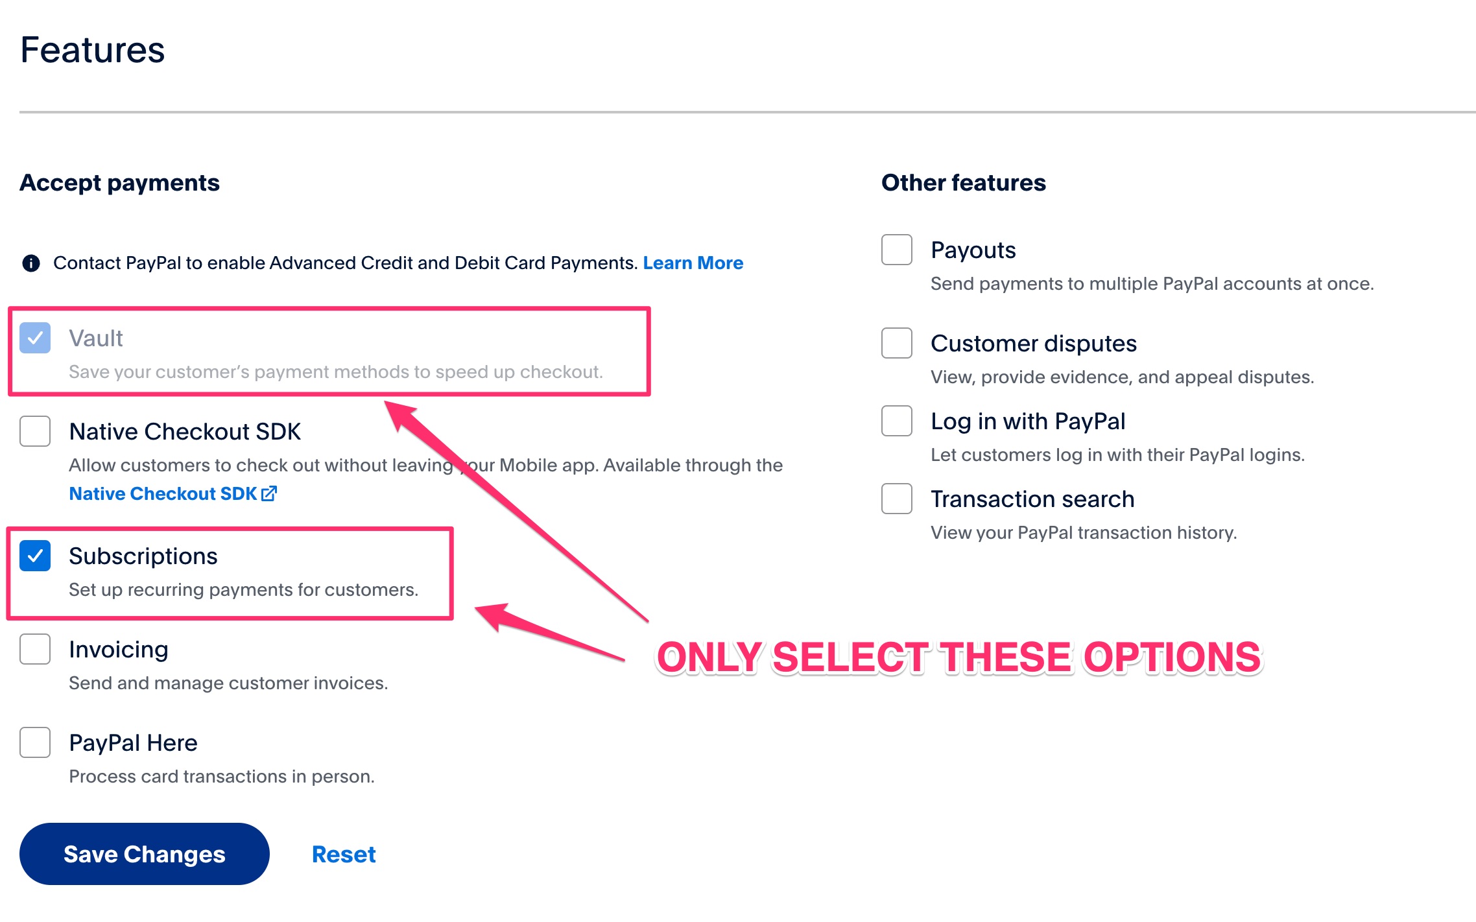Open the Native Checkout SDK link
The height and width of the screenshot is (922, 1476).
[163, 493]
